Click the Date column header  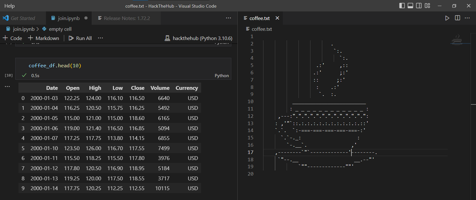coord(52,88)
